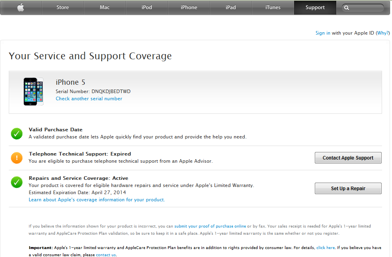Open submit your proof of purchase online link

(x=210, y=226)
